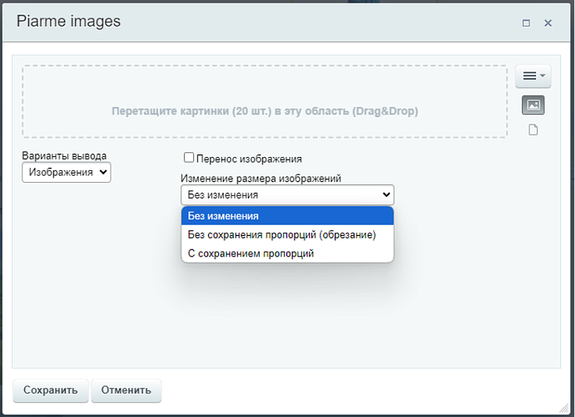Collapse the Изменение размера изображений dropdown
This screenshot has height=417, width=575.
[x=287, y=195]
